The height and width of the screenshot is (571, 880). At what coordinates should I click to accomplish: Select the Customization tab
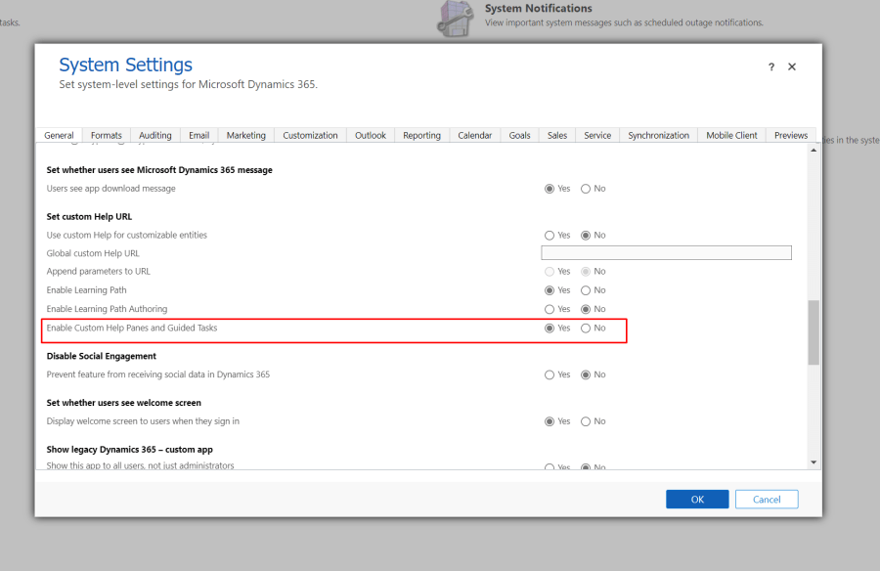pos(310,135)
